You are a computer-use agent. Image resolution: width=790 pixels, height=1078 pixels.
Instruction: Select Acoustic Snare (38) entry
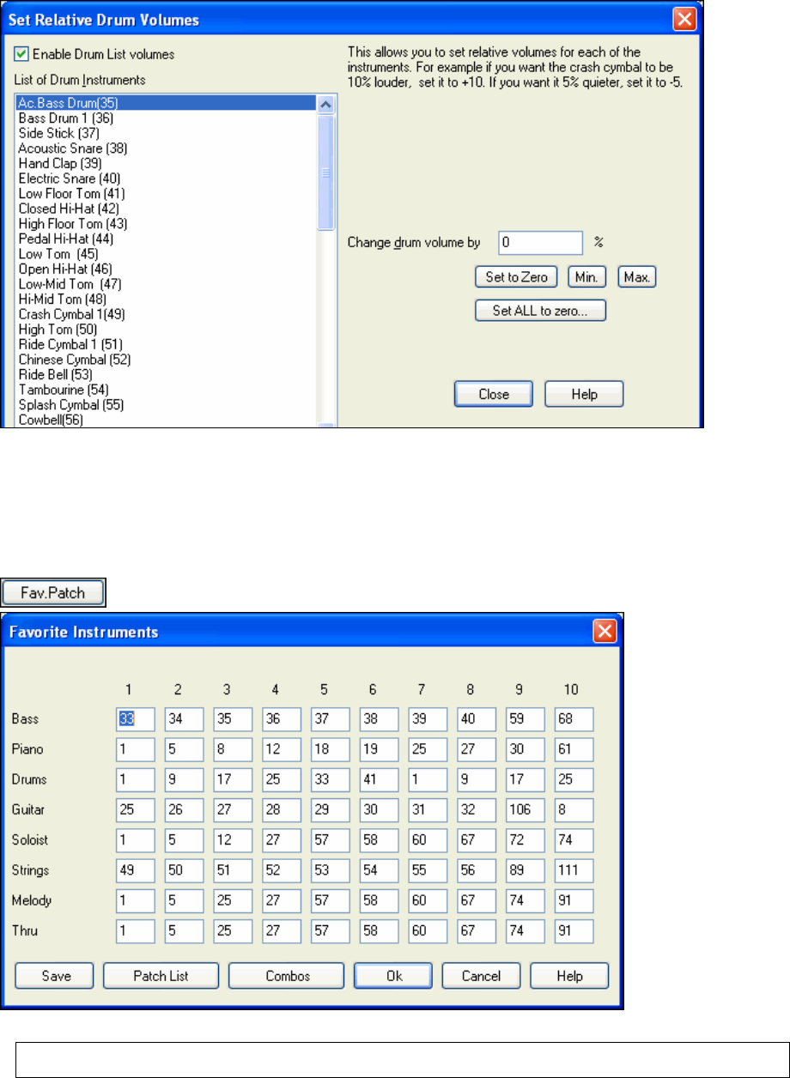pos(166,148)
